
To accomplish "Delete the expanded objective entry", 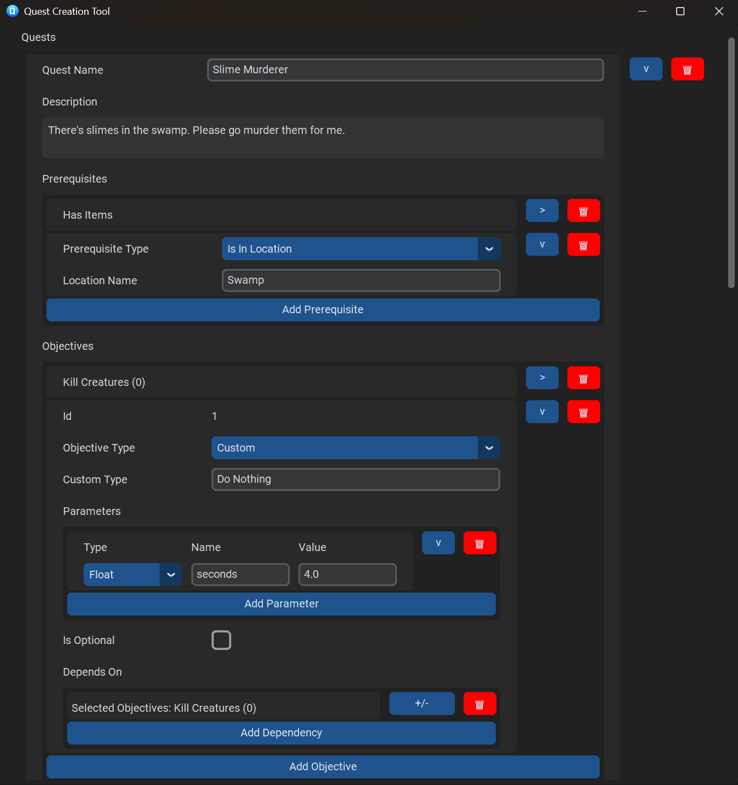I will tap(583, 412).
